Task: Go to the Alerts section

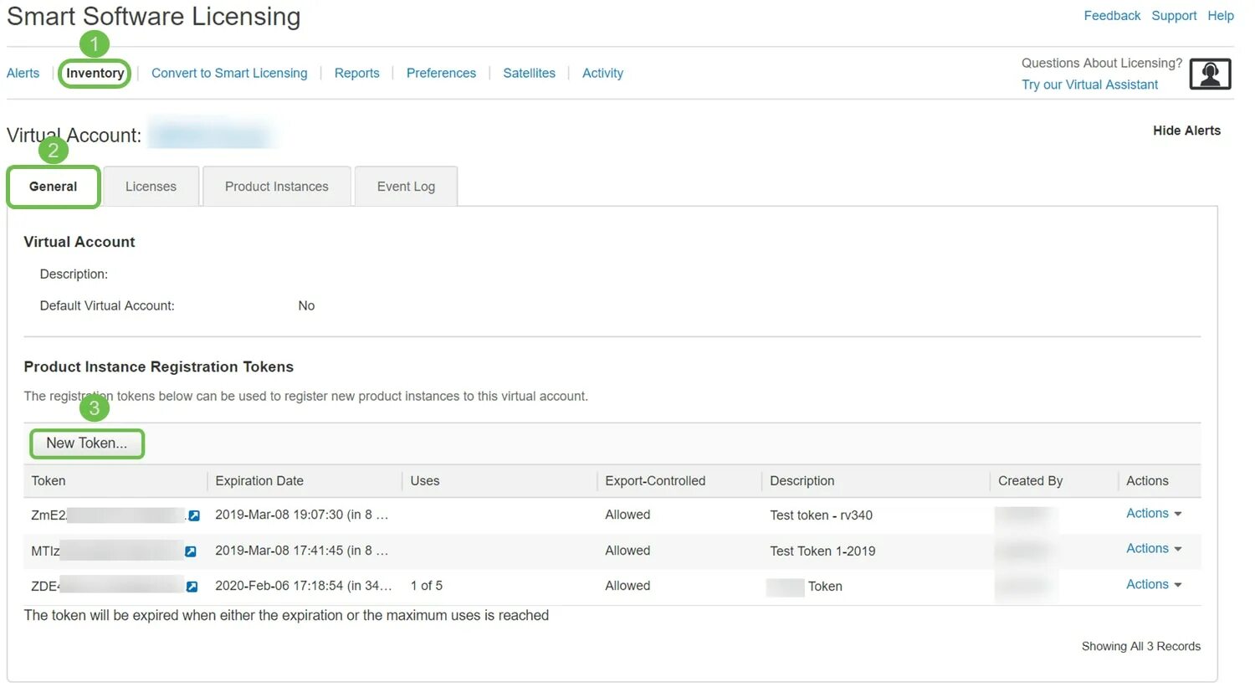Action: click(x=23, y=74)
